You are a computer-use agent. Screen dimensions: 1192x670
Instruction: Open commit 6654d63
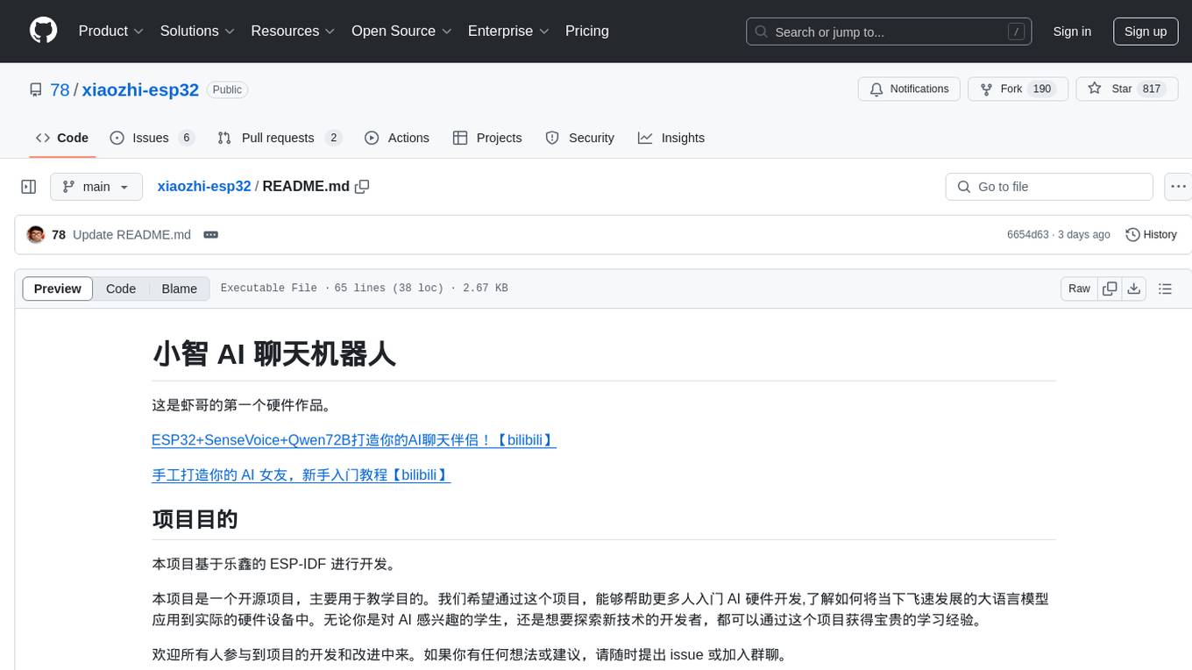coord(1028,235)
